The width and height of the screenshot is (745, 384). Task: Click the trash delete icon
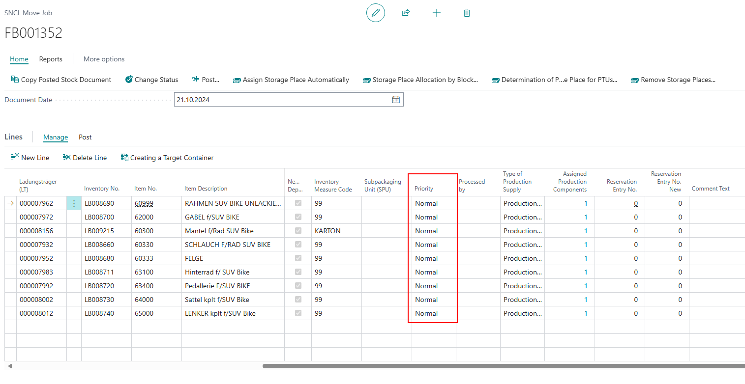[x=467, y=13]
